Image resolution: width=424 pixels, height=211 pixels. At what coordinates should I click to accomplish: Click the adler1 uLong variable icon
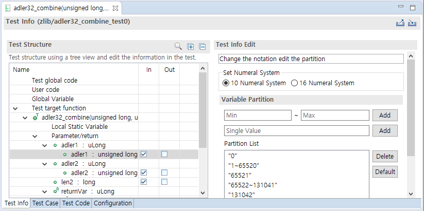(55, 145)
